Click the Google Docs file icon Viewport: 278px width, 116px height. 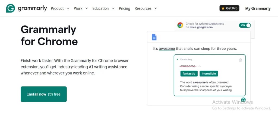(x=154, y=37)
